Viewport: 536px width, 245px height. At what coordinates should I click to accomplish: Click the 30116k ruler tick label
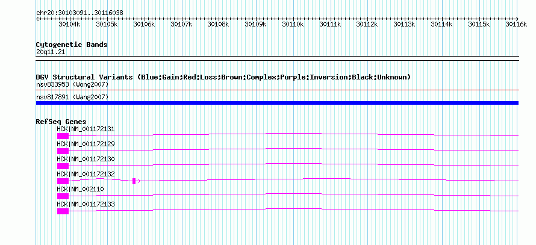pyautogui.click(x=516, y=24)
